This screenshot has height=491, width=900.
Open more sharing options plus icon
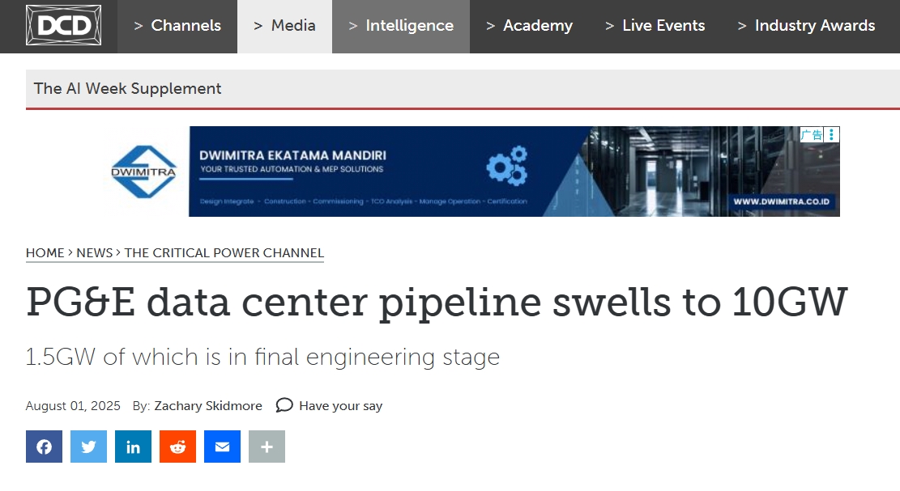point(267,447)
